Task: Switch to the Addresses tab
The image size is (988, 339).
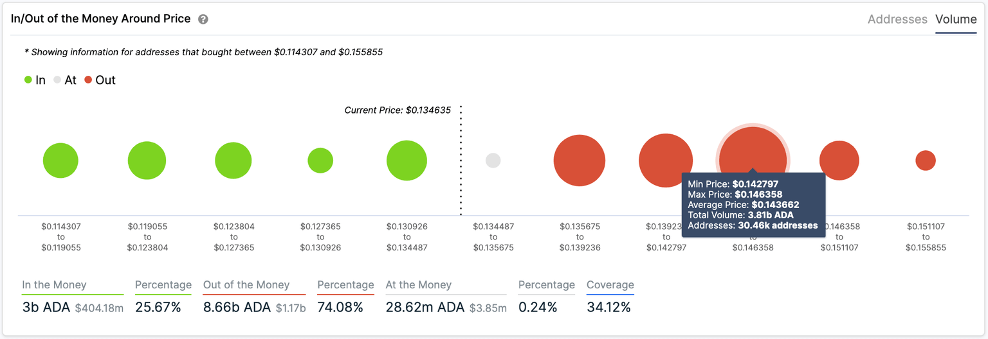Action: 897,19
